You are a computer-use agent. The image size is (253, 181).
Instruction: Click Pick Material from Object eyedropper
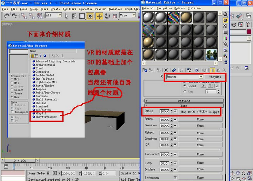click(x=162, y=76)
